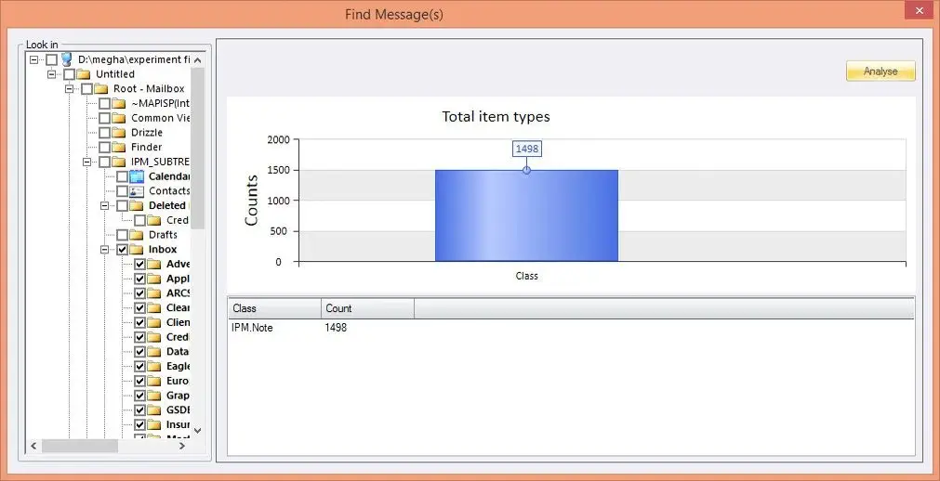Screen dimensions: 940x481
Task: Click the drive icon at tree root
Action: click(67, 59)
